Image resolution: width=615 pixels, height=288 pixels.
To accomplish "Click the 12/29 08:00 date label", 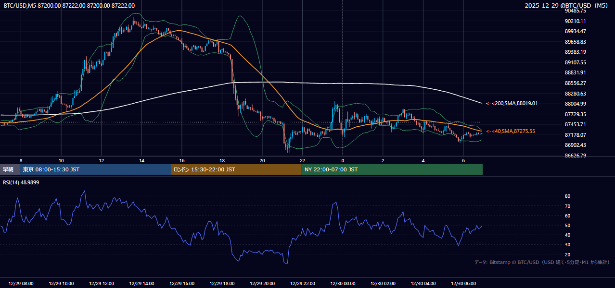I will [x=21, y=284].
